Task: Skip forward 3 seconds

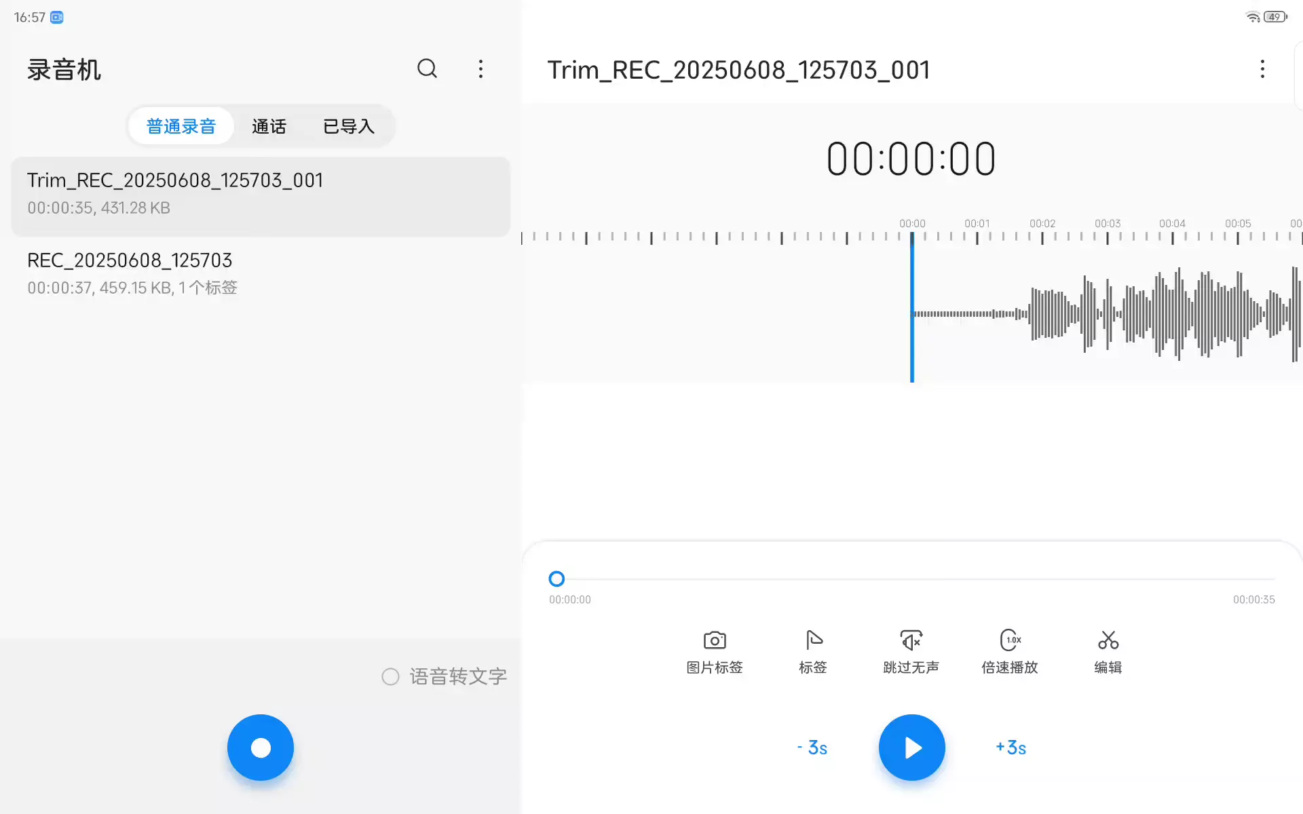Action: tap(1011, 748)
